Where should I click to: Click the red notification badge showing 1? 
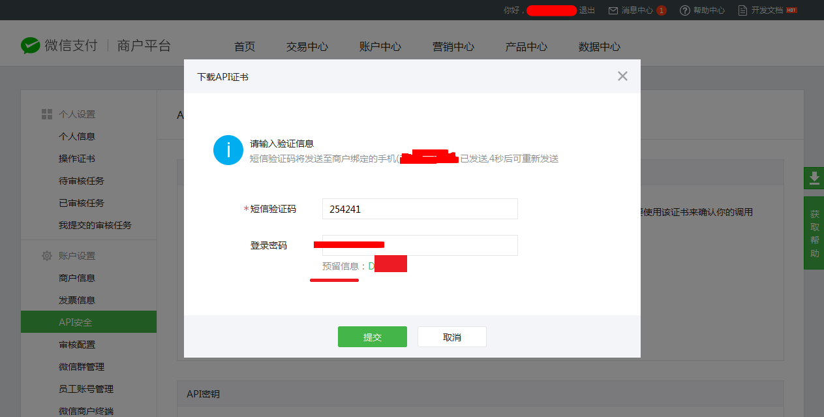(662, 10)
